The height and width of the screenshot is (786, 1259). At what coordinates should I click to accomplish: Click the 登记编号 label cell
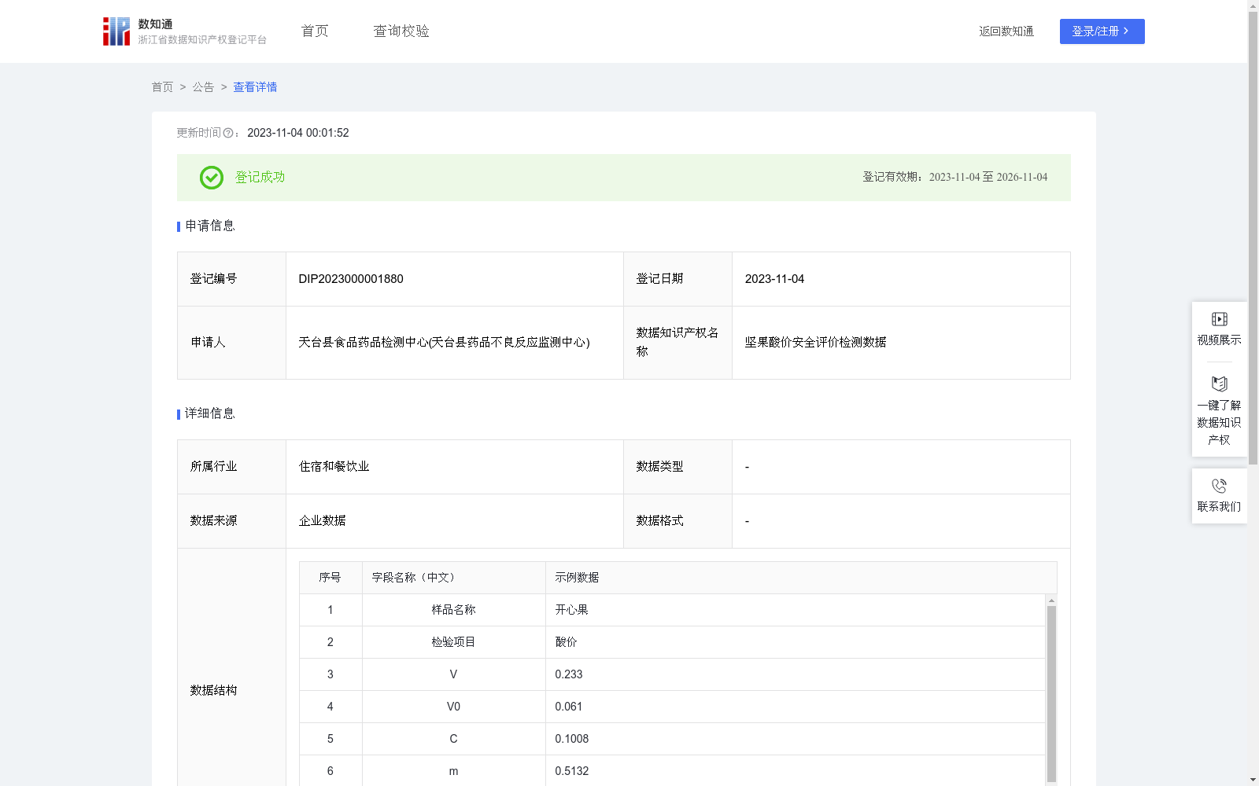(x=231, y=279)
